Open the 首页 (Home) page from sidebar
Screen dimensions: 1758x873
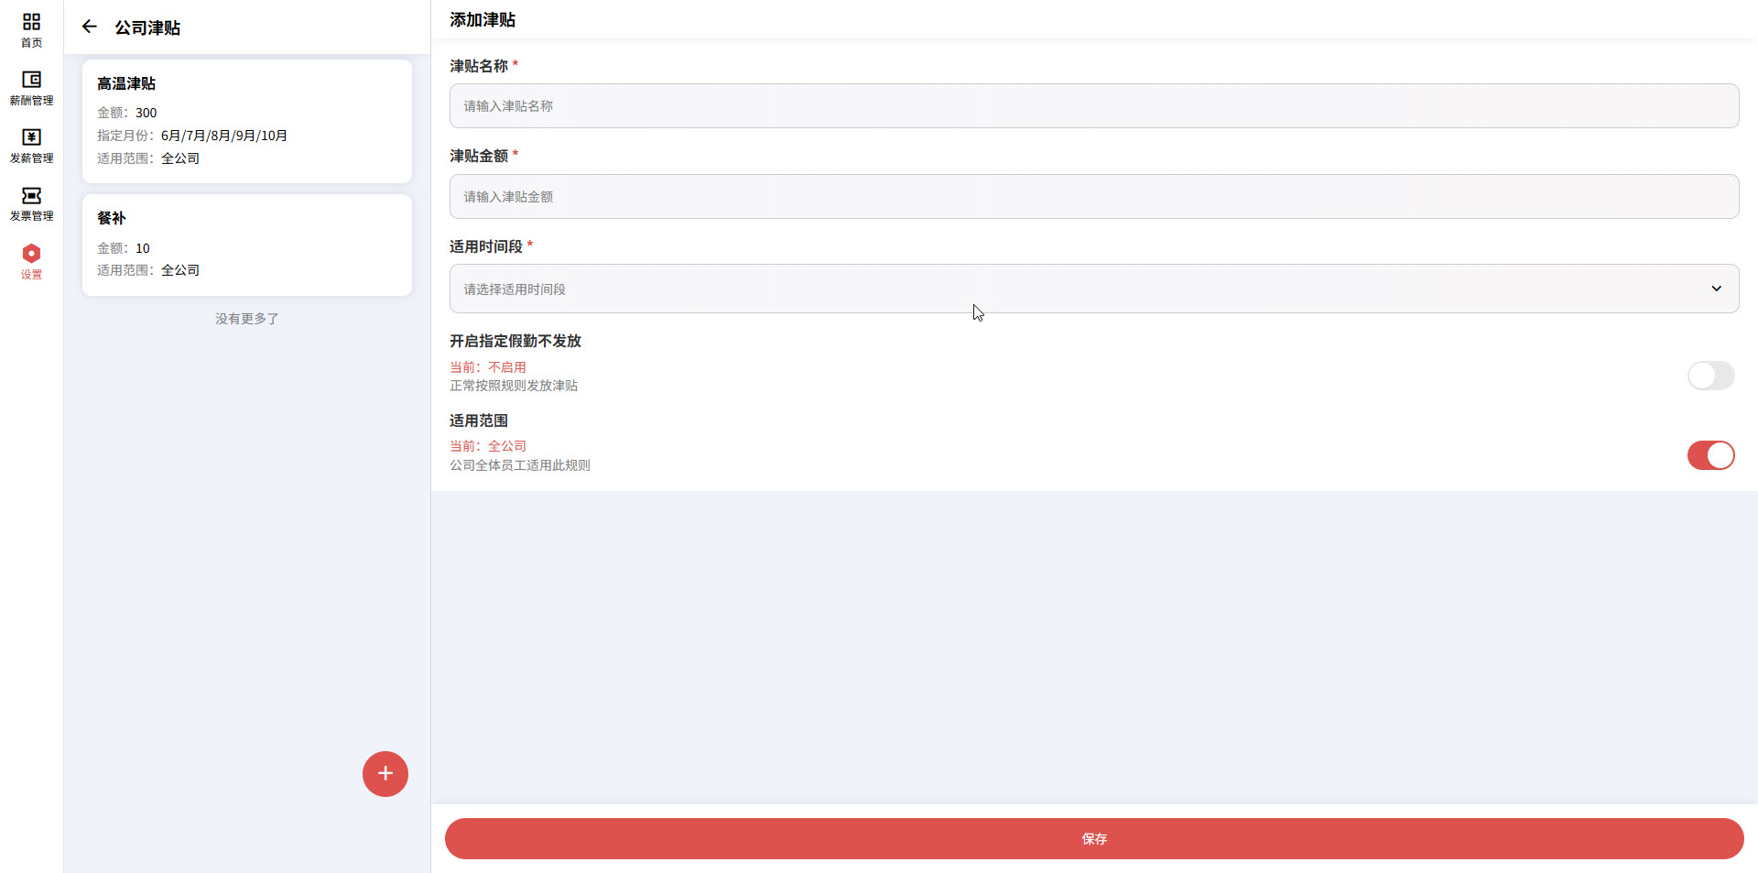coord(31,29)
